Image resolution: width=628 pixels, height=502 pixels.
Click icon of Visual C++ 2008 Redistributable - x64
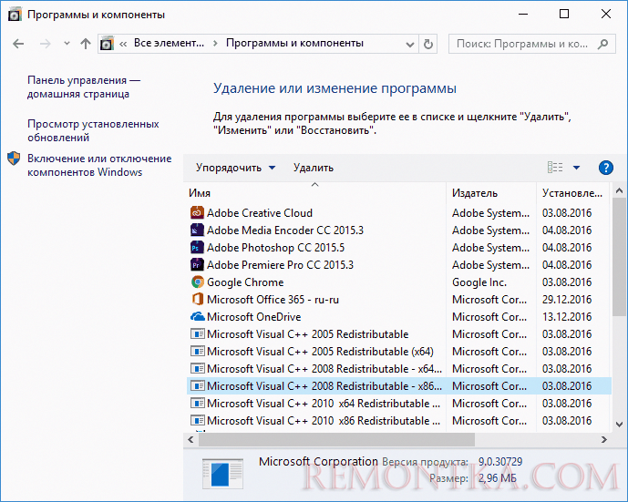click(x=197, y=368)
